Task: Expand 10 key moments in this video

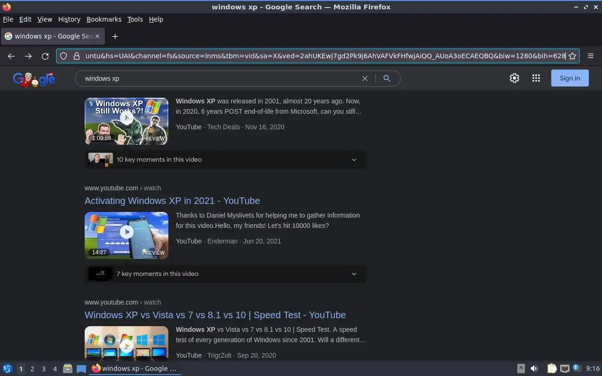Action: (226, 160)
